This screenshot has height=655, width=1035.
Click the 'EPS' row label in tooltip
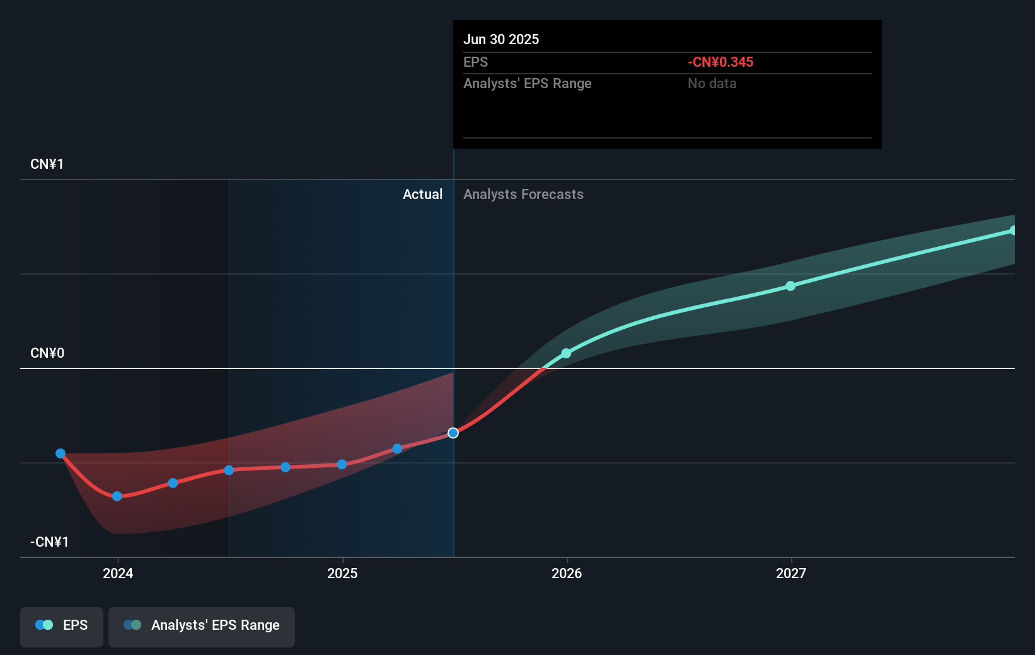(x=475, y=62)
